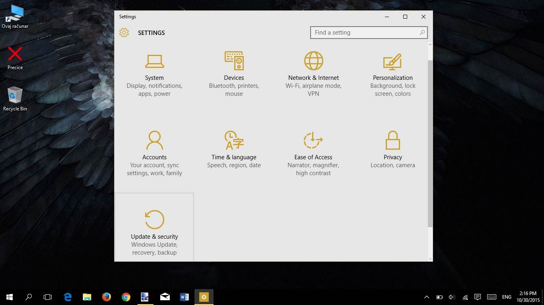Click the Find a setting search box

(x=364, y=33)
